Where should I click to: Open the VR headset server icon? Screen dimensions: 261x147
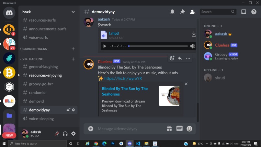(9, 87)
